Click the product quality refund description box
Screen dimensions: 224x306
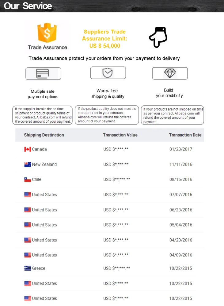pos(107,115)
